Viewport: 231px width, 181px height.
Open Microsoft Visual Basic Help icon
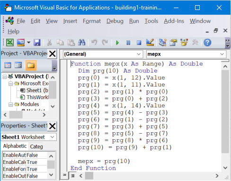point(207,43)
